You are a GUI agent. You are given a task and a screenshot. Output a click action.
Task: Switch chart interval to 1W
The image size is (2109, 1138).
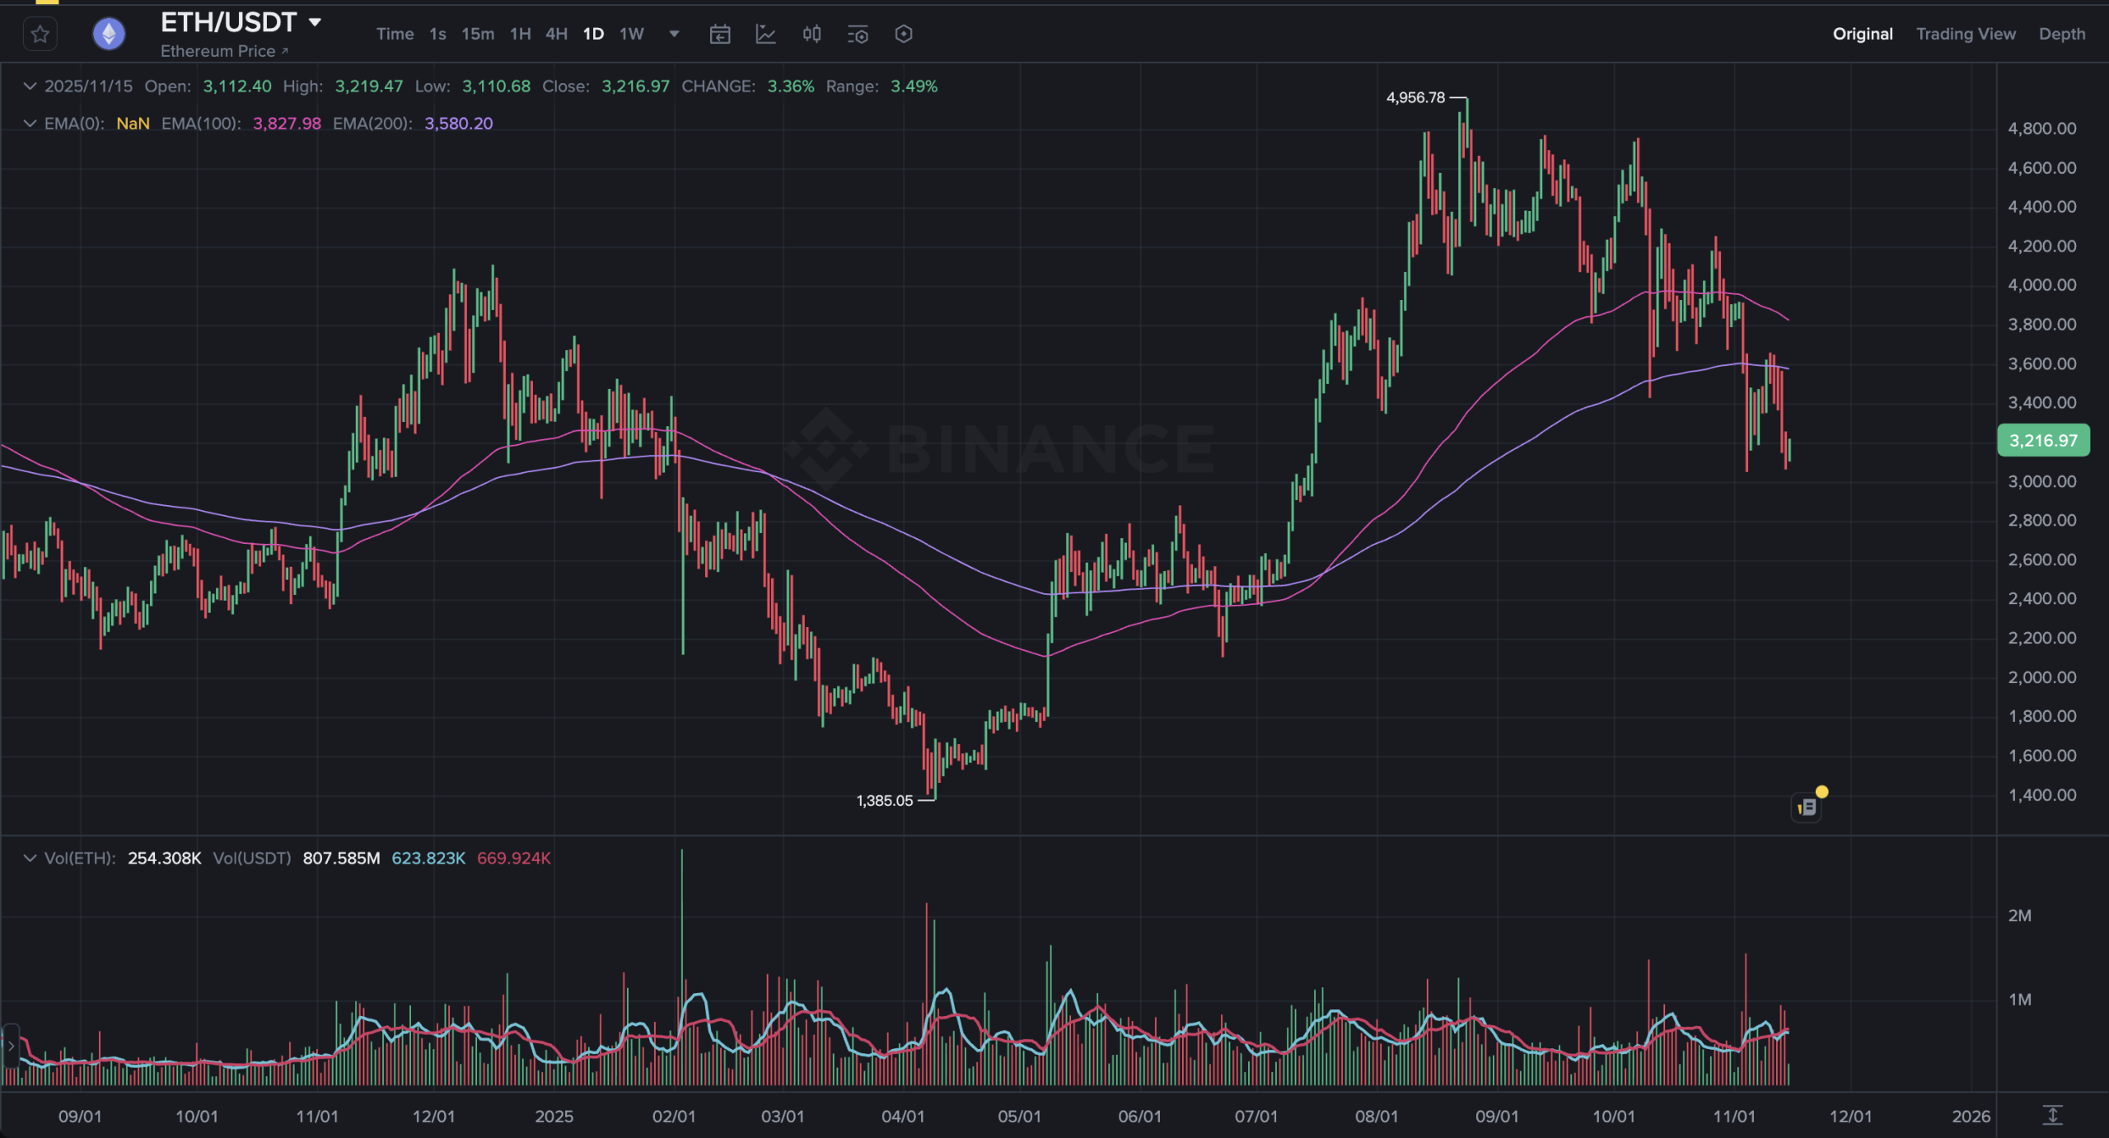click(x=631, y=35)
